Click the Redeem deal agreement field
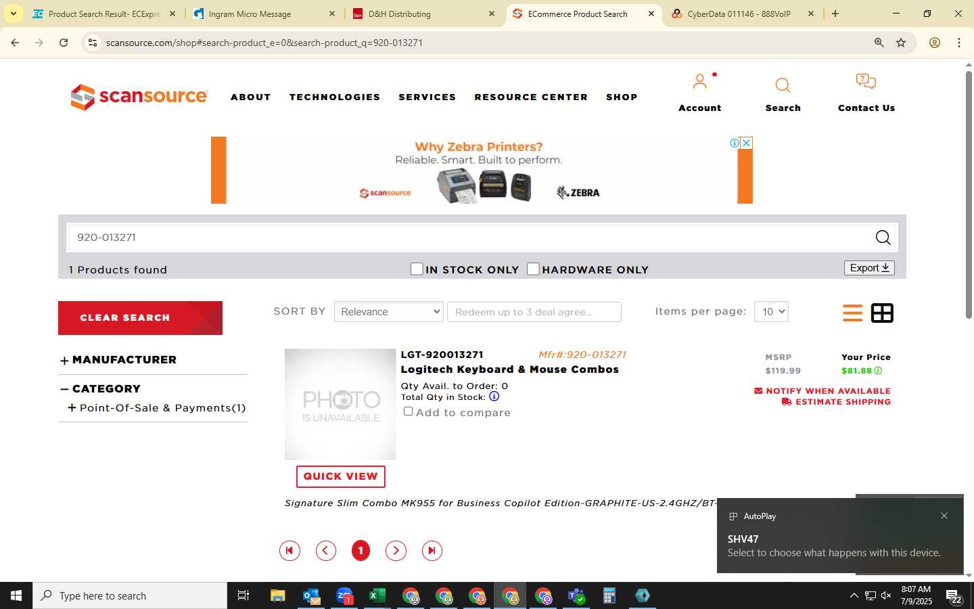The height and width of the screenshot is (609, 974). click(534, 312)
